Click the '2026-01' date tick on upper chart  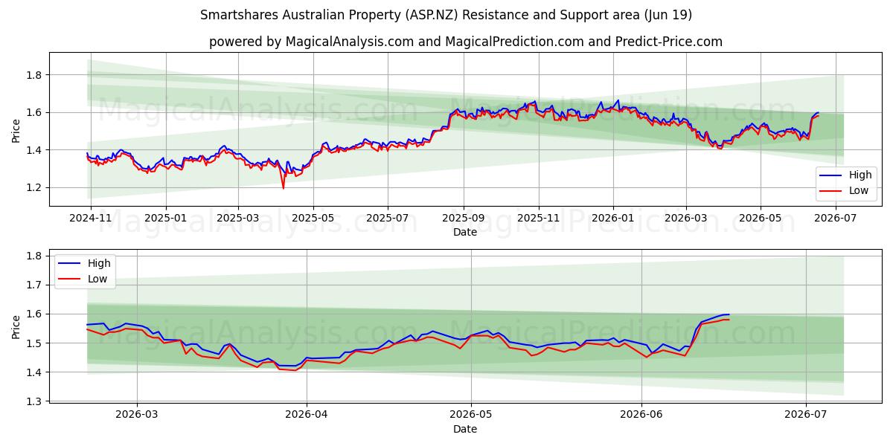click(613, 219)
